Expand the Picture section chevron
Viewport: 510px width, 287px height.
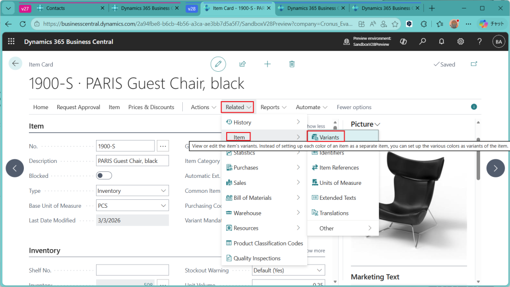(378, 125)
